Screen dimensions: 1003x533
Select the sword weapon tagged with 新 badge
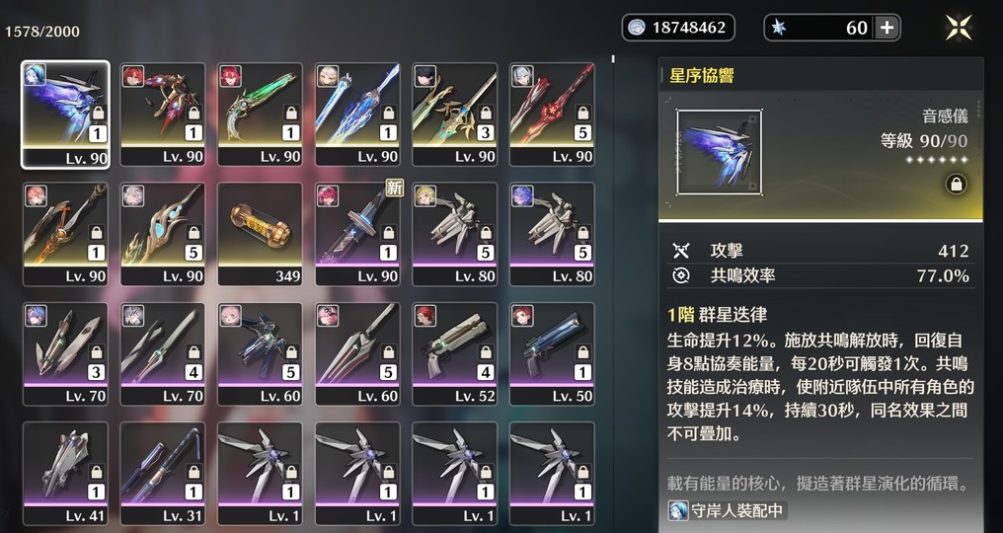coord(357,234)
